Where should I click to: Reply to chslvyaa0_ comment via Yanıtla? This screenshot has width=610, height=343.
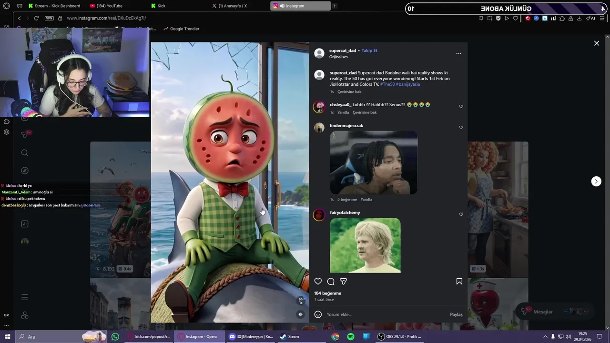[x=343, y=112]
